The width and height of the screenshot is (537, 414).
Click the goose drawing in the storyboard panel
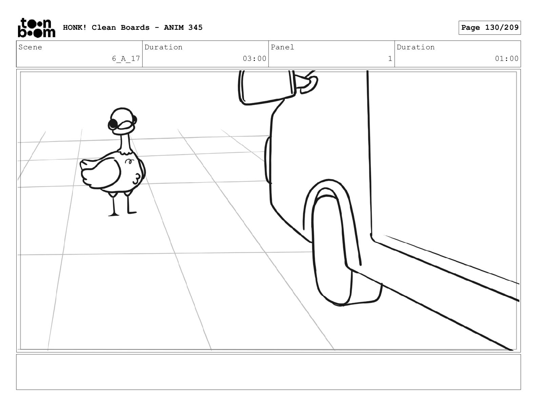114,162
